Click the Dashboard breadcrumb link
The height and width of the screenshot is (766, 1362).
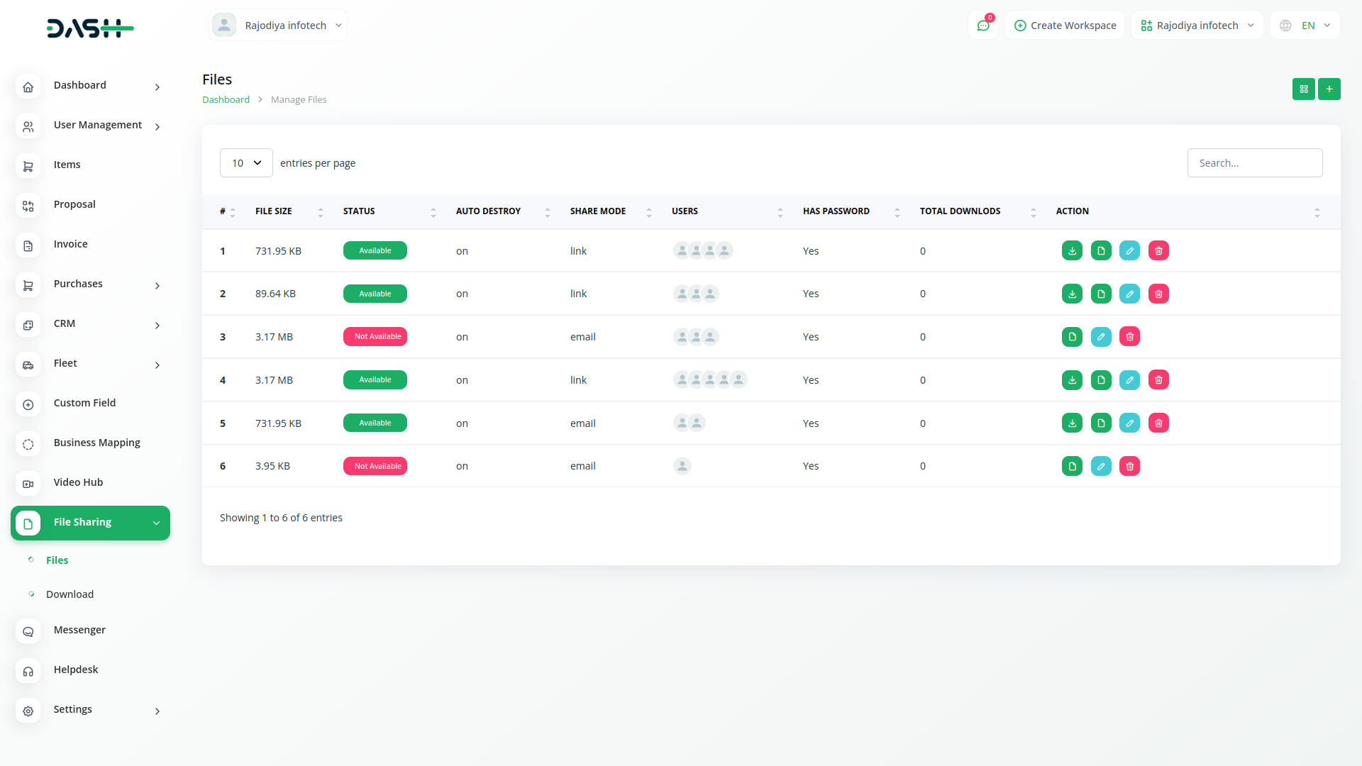pos(226,100)
